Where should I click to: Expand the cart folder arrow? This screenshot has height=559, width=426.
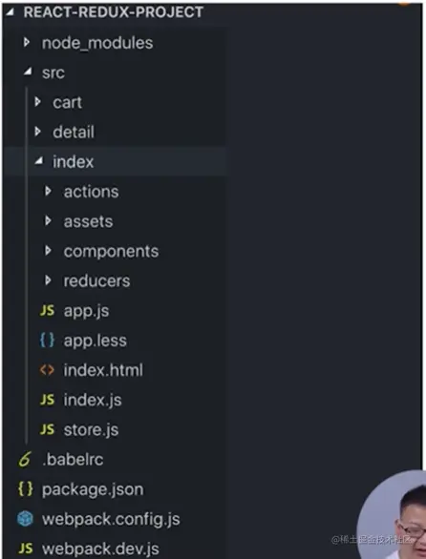pyautogui.click(x=37, y=102)
